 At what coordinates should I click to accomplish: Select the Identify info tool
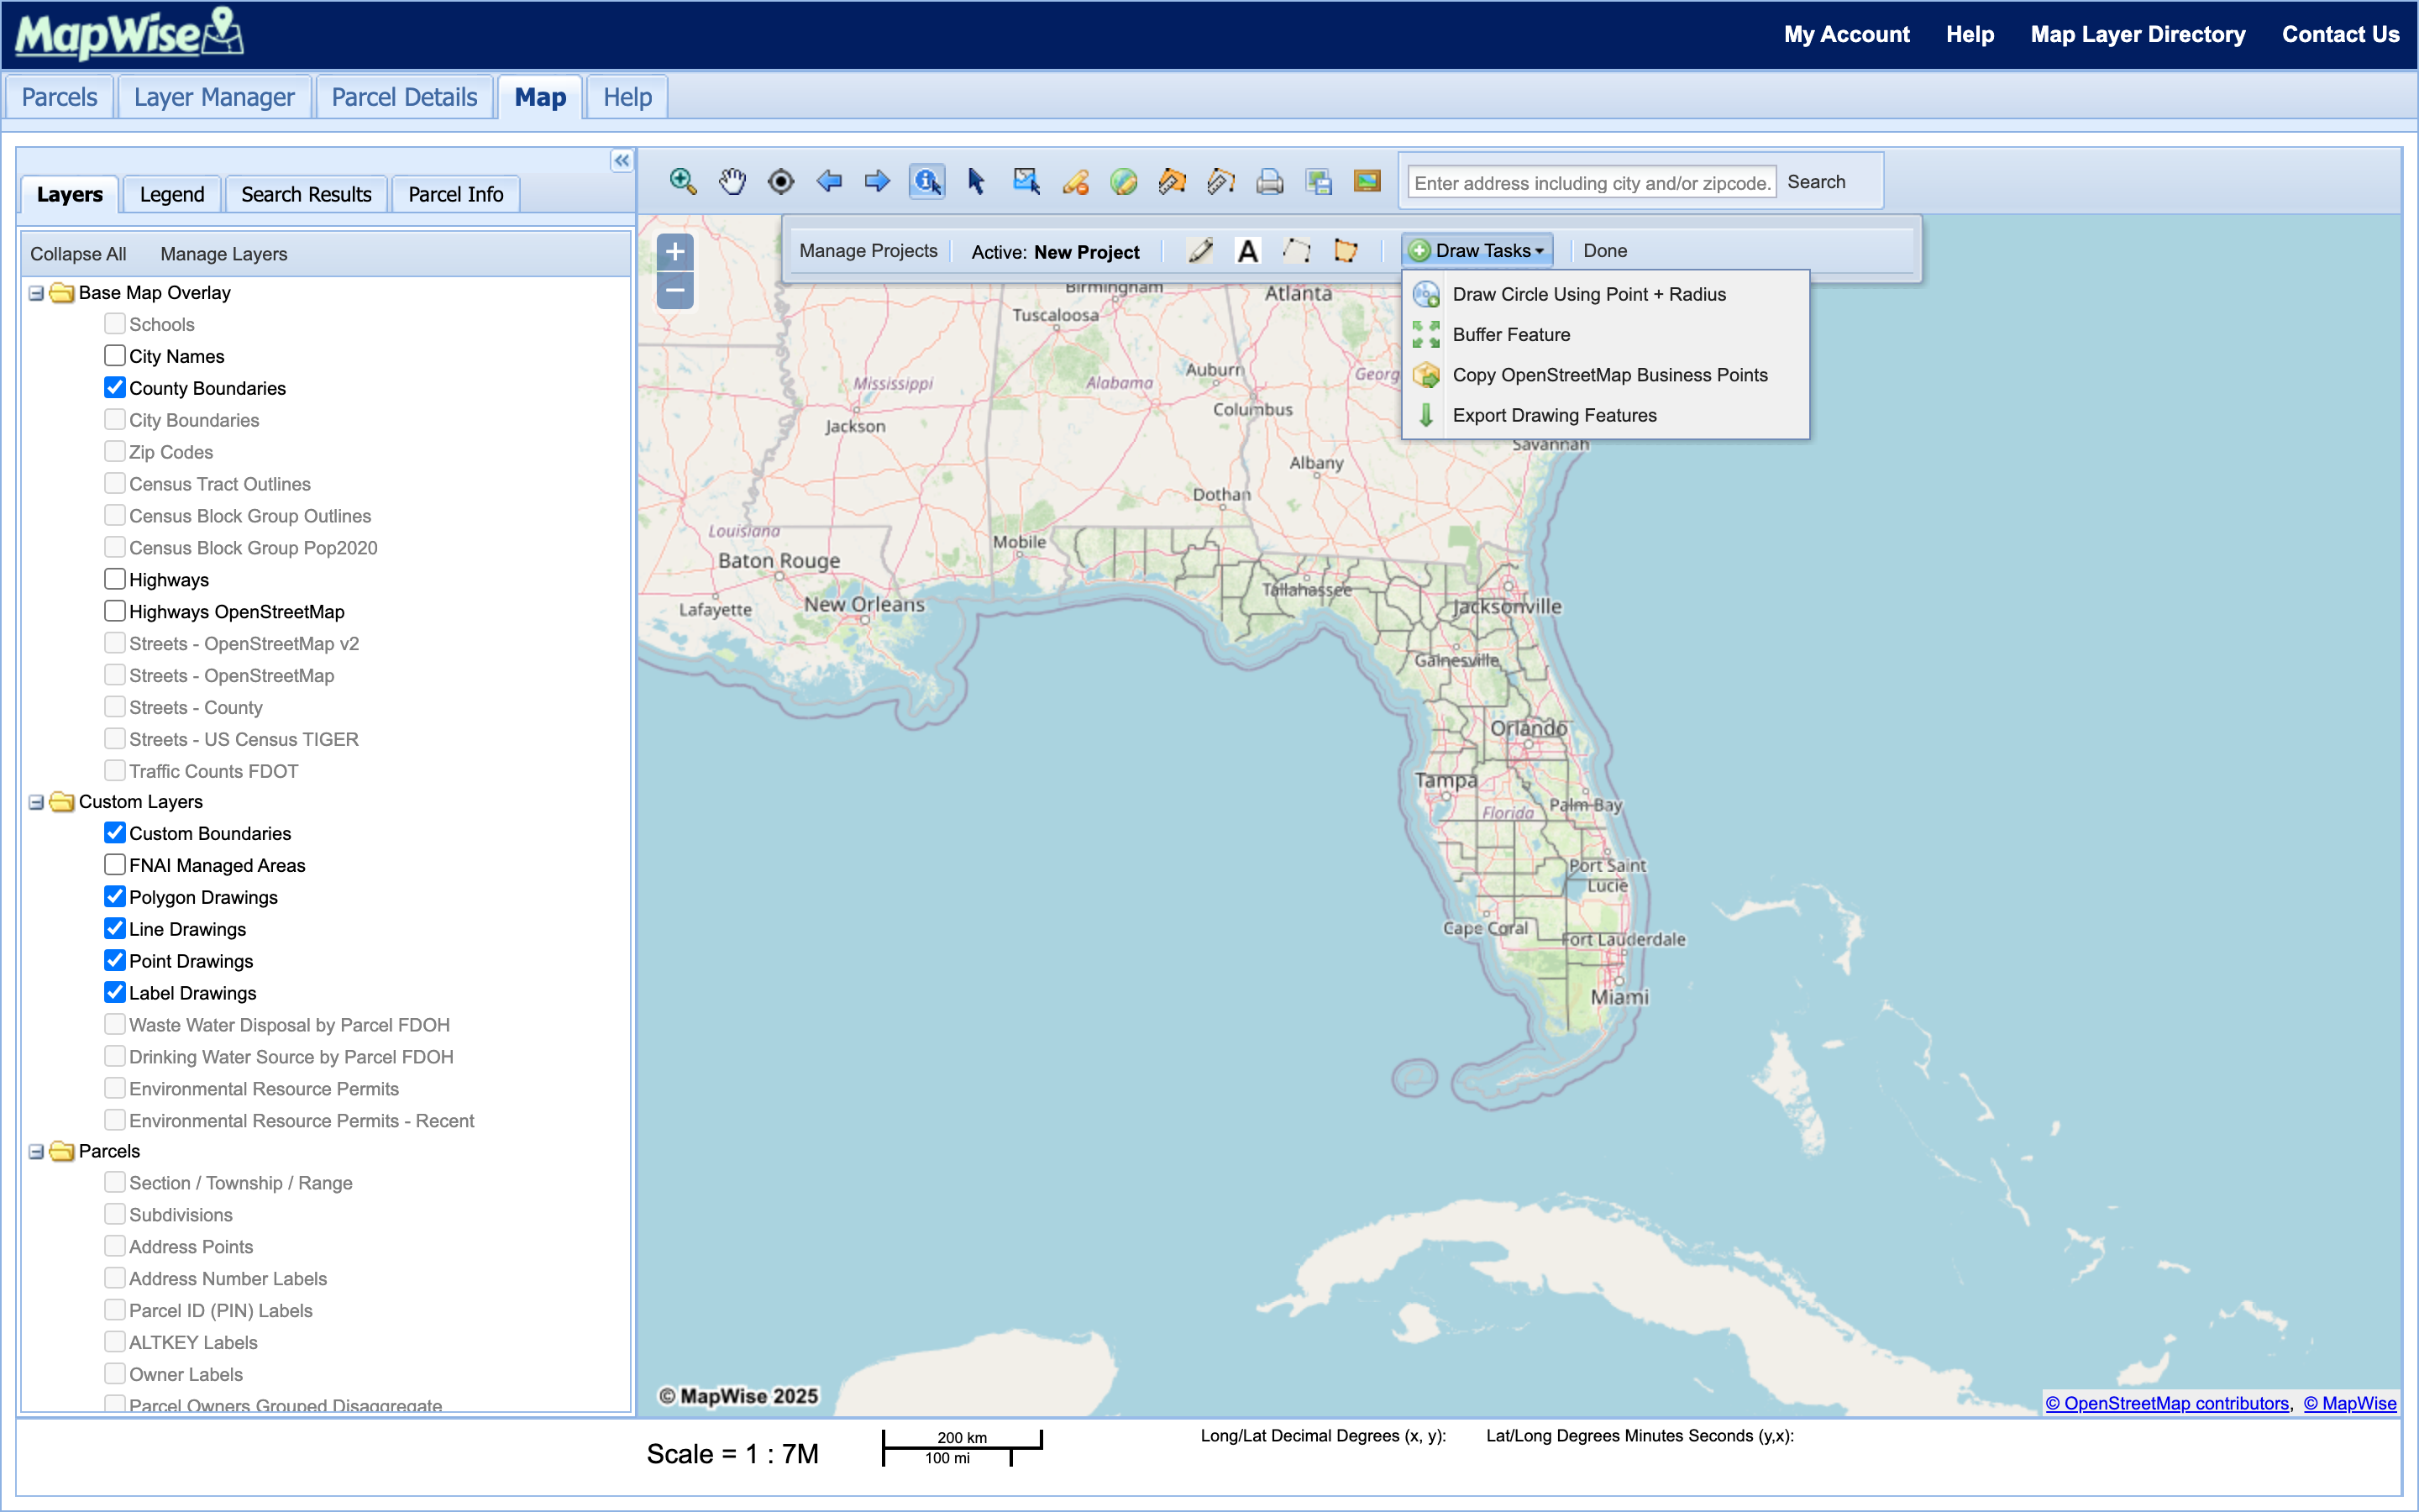click(x=926, y=181)
